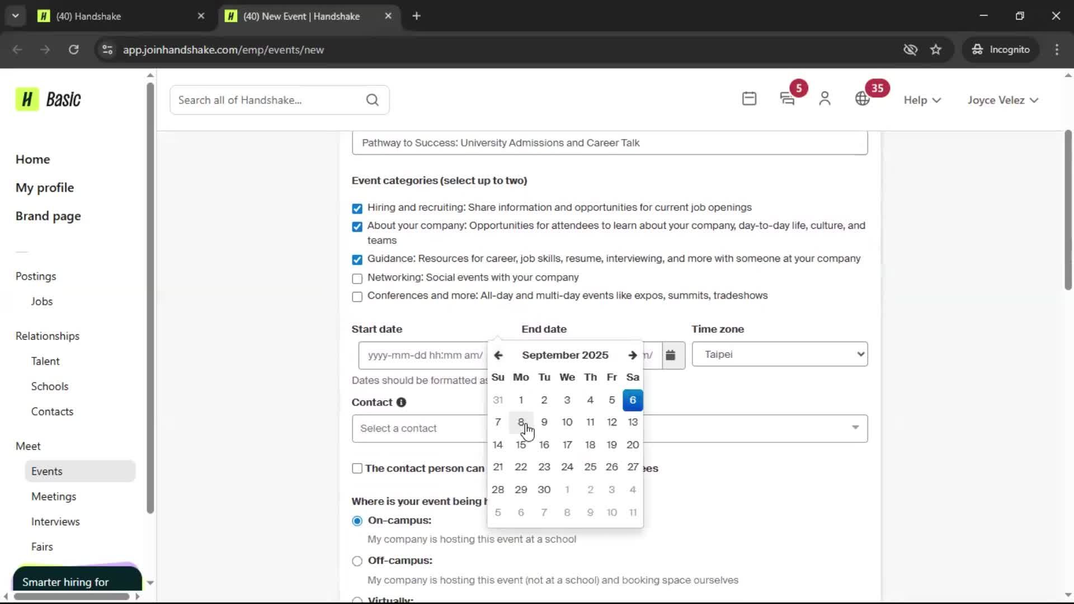Click the search magnifier icon

point(373,100)
